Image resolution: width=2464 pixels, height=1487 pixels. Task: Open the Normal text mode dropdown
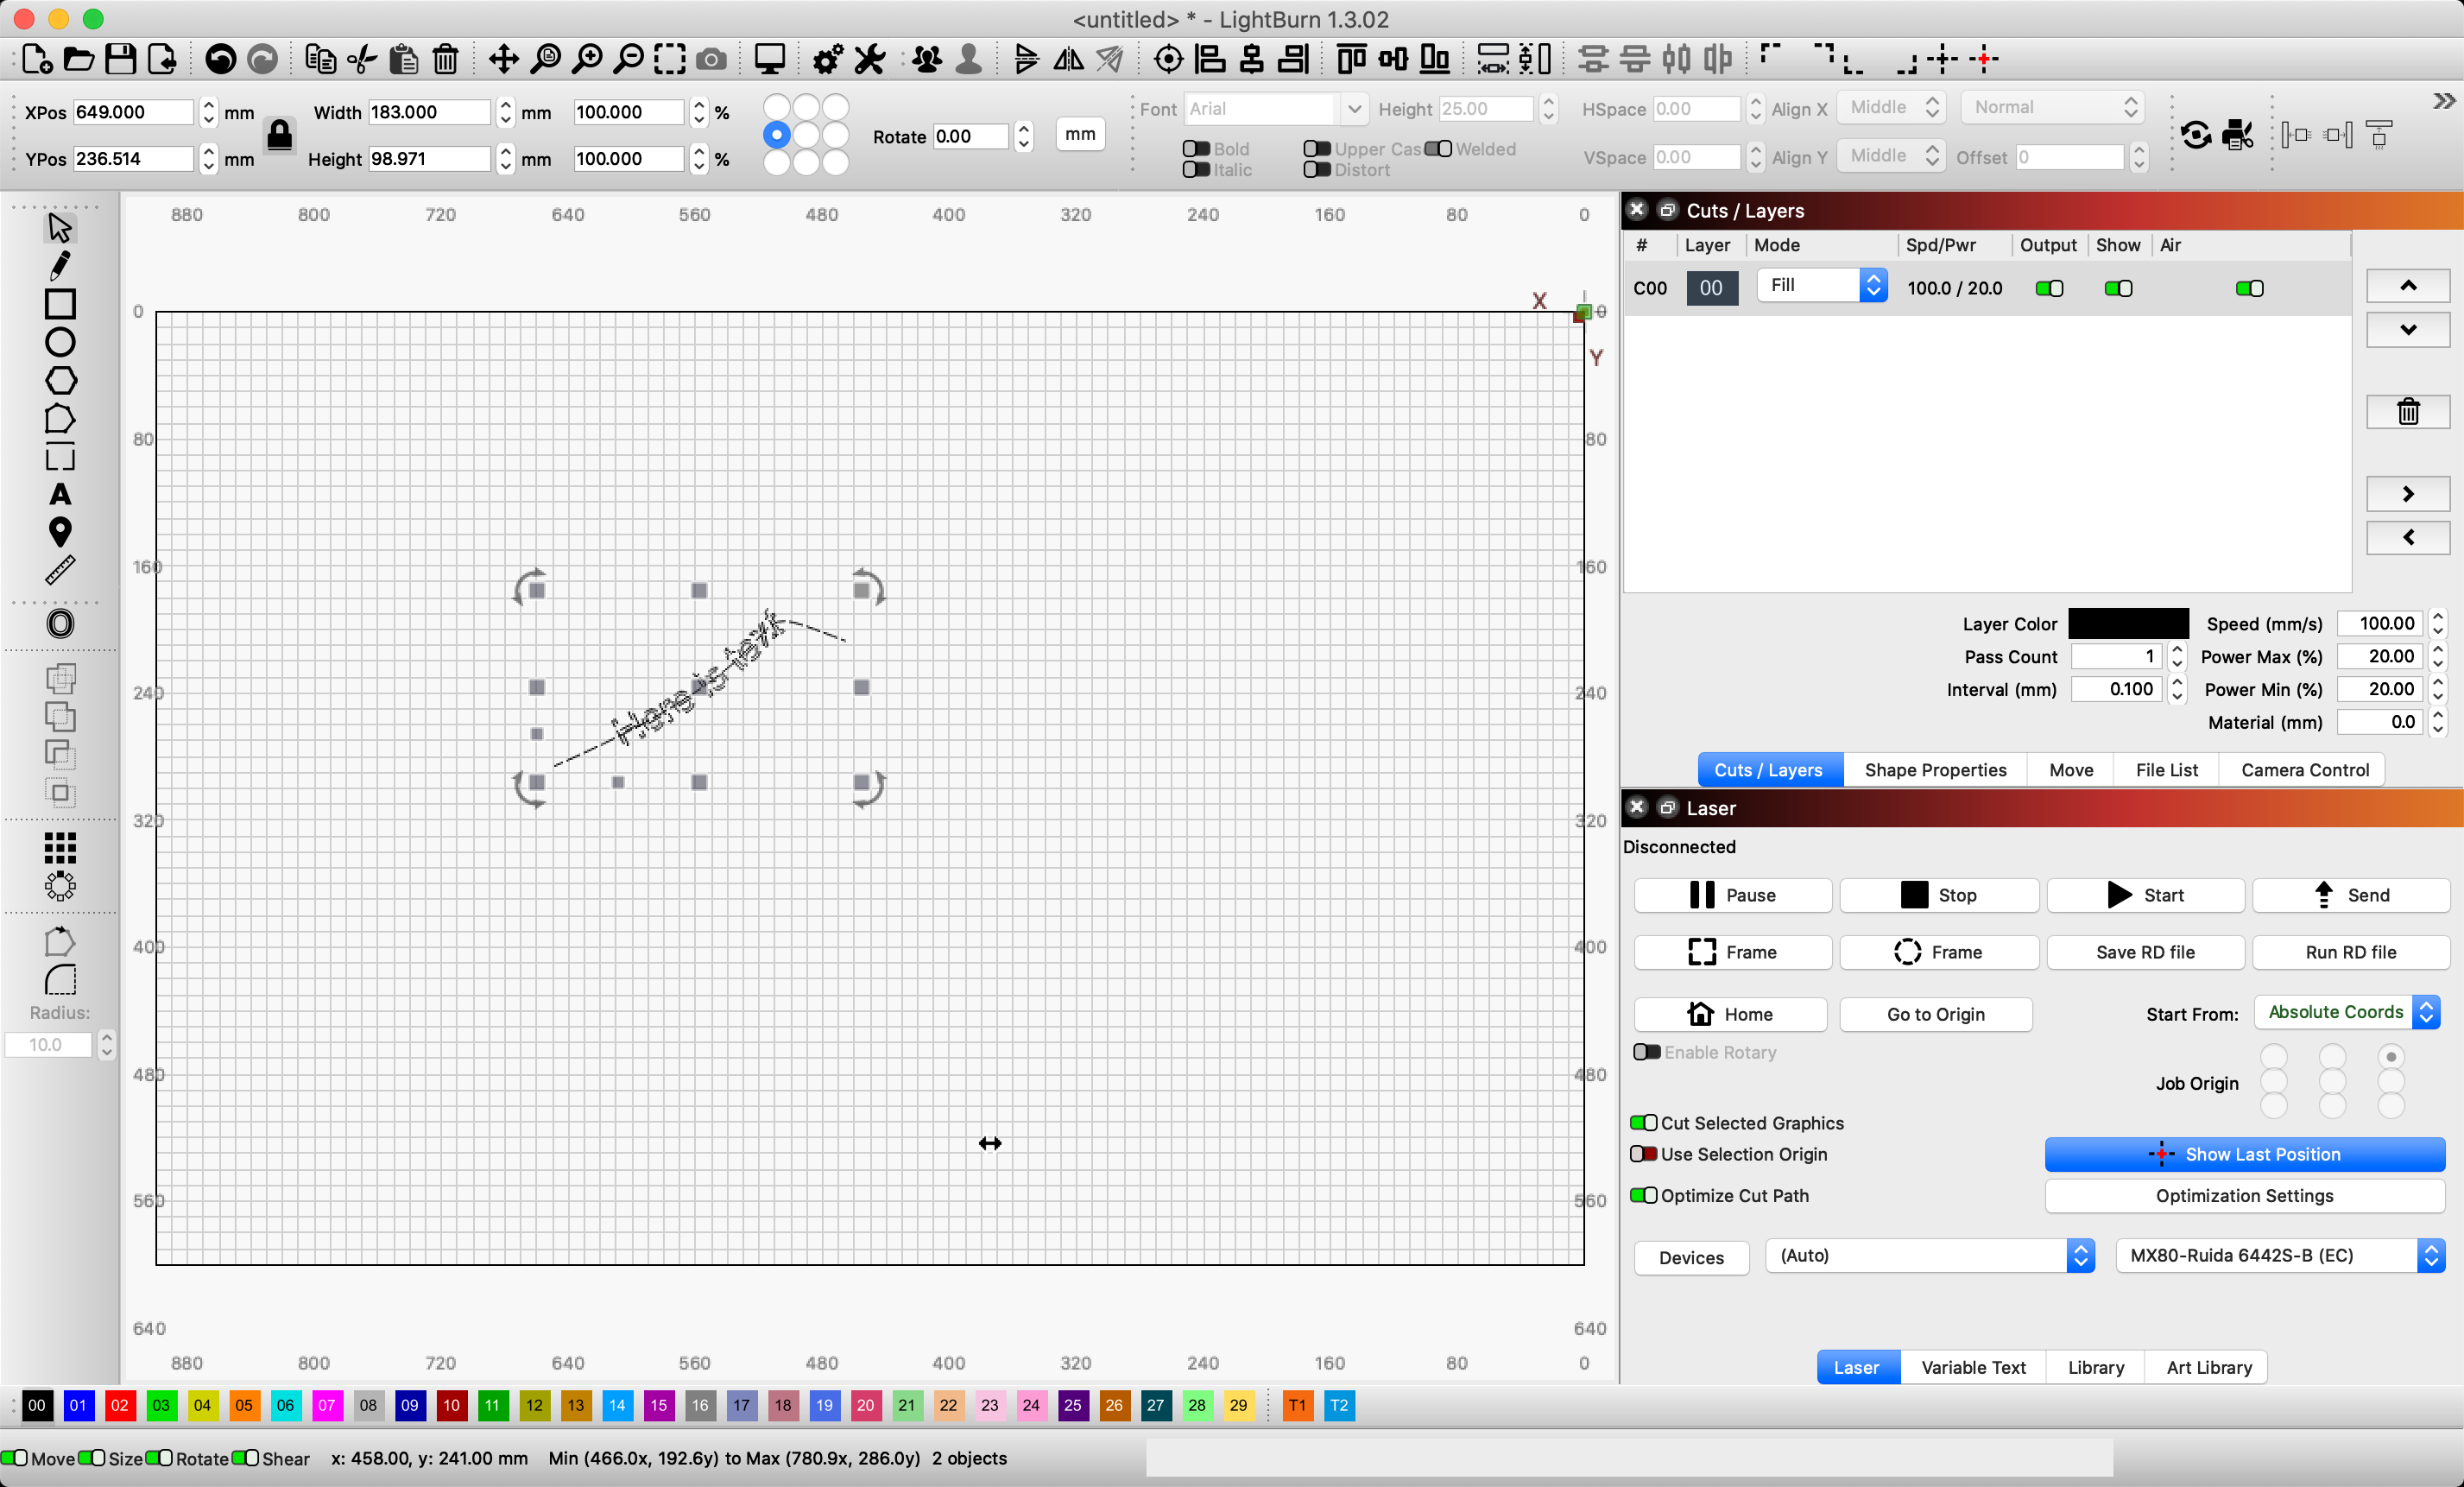pos(2052,107)
